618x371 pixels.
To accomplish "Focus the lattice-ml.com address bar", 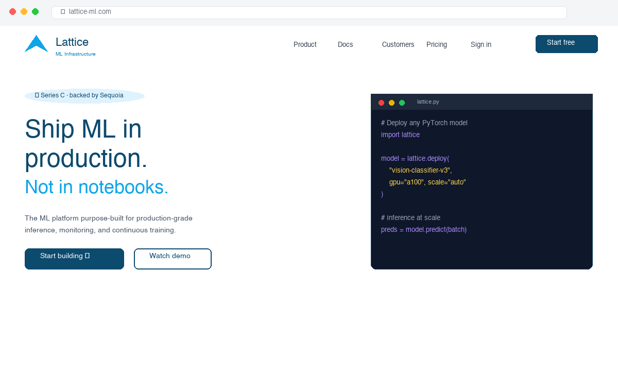I will pyautogui.click(x=309, y=12).
